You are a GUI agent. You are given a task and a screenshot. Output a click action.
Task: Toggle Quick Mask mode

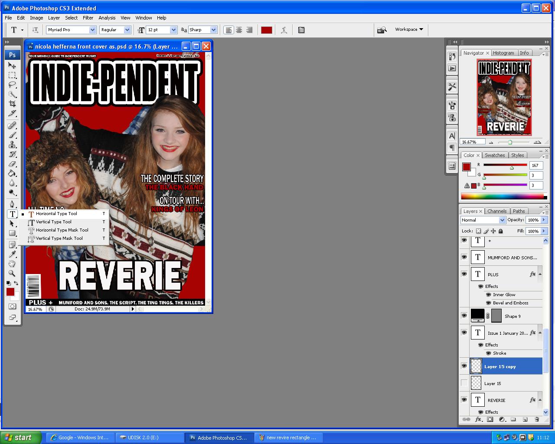coord(12,307)
